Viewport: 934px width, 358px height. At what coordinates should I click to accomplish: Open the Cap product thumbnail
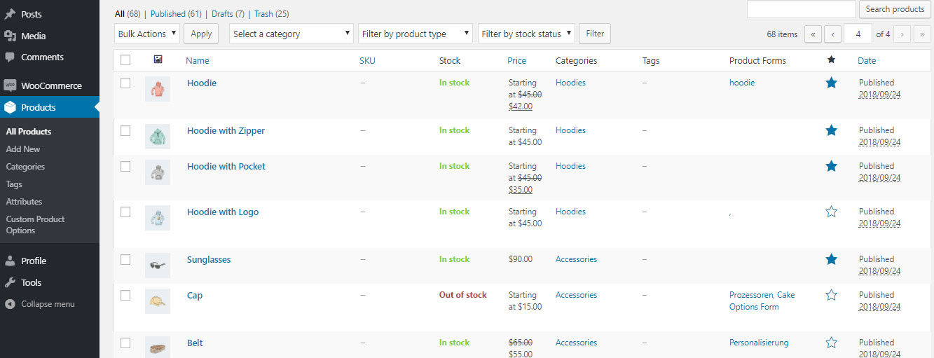coord(158,301)
